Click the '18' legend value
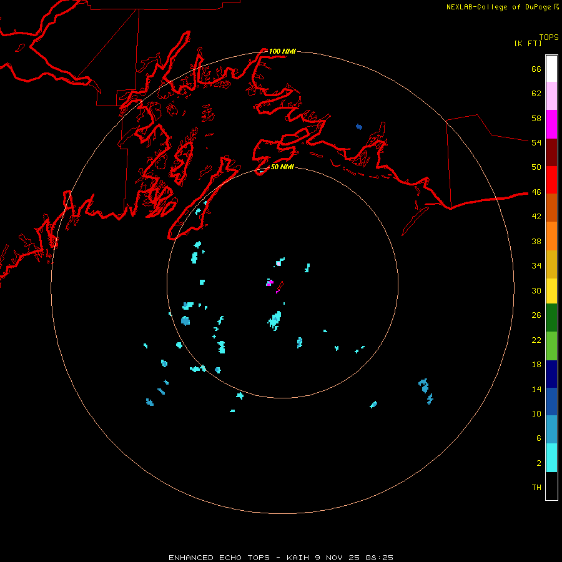The image size is (562, 562). (x=536, y=365)
